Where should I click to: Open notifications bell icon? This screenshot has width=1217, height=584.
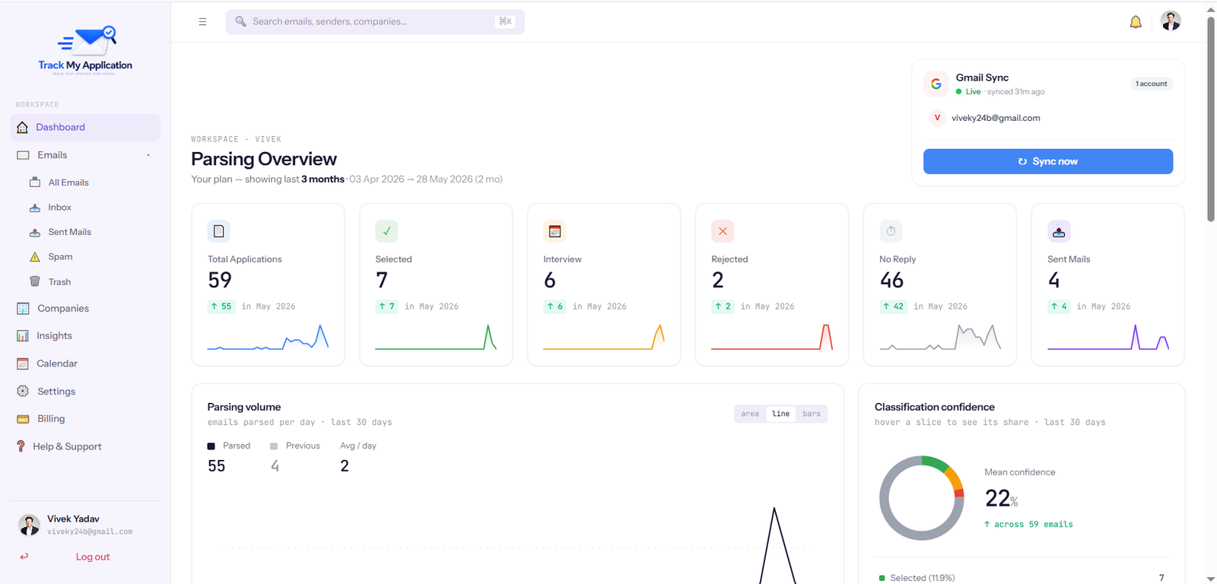tap(1136, 22)
